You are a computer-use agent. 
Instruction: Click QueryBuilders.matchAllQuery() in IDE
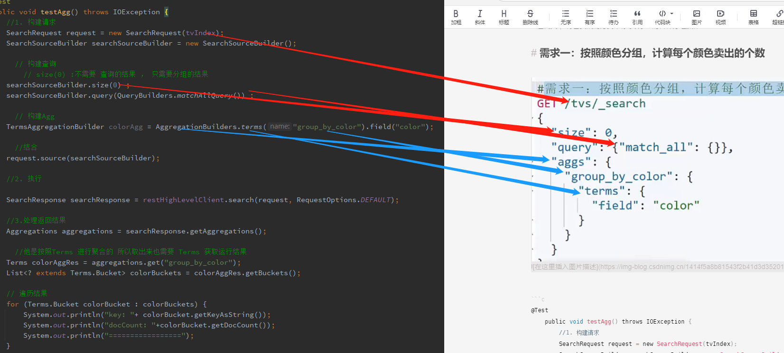181,95
